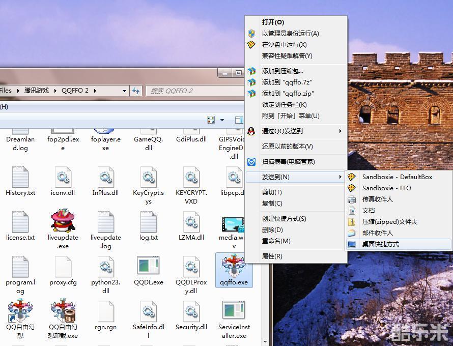This screenshot has width=453, height=346.
Task: Choose 以管理员身份运行(A)
Action: (x=296, y=34)
